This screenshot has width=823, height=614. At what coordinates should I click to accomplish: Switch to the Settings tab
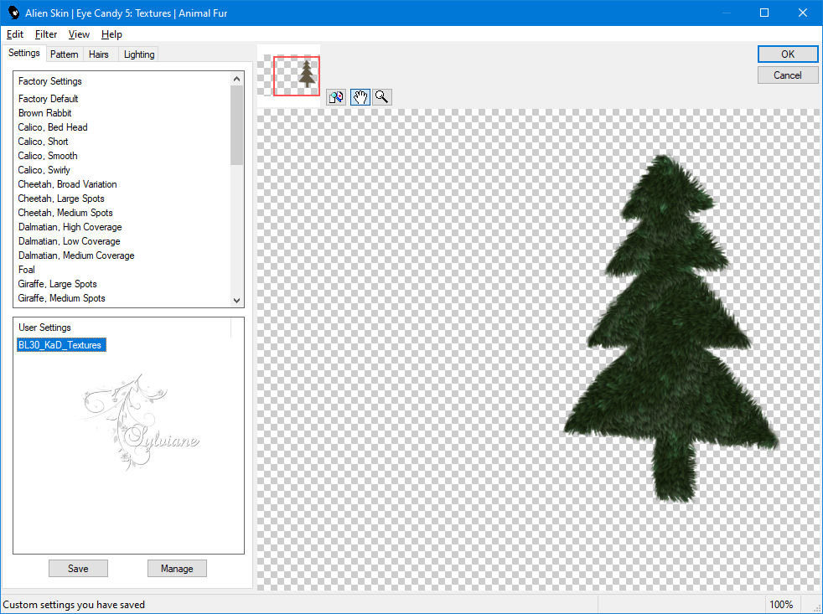coord(23,53)
